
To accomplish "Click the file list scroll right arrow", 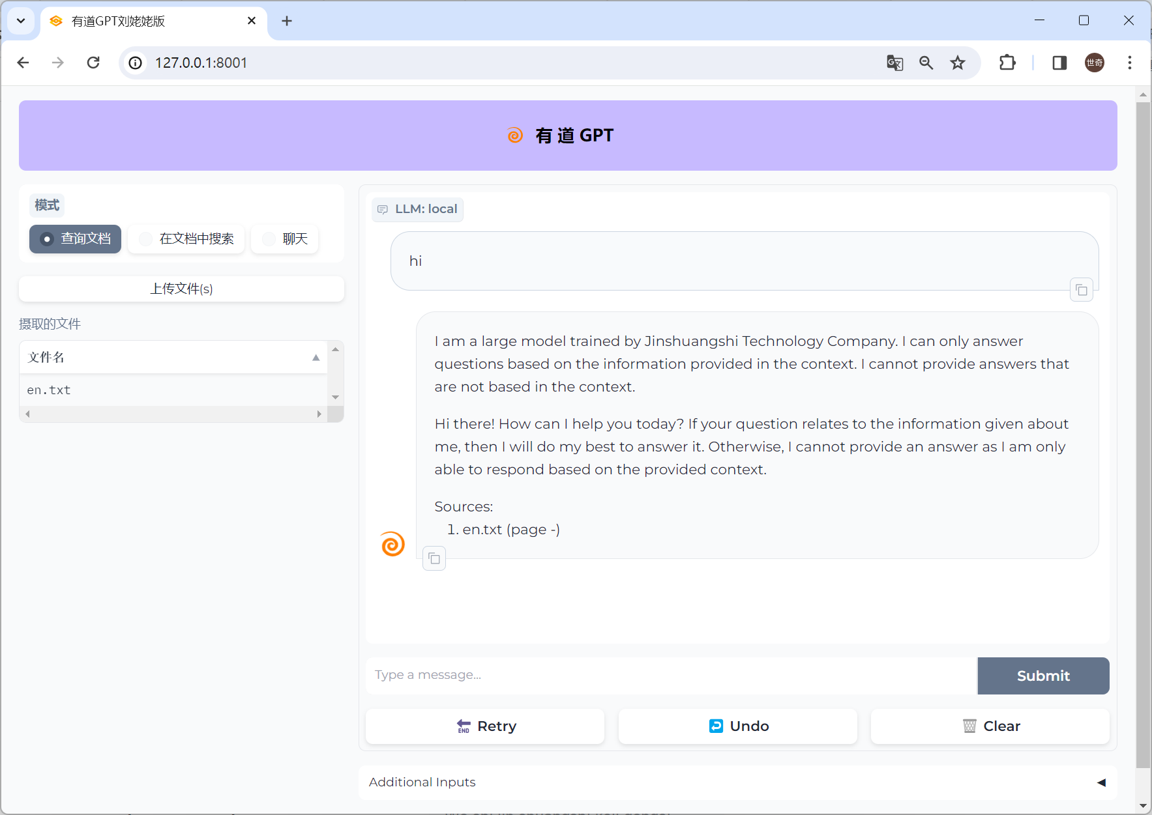I will tap(319, 414).
